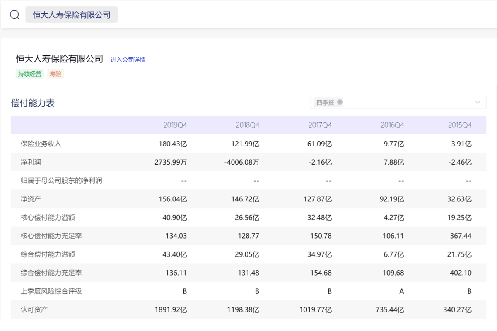Click the 偿付能力表 section heading

coord(33,103)
